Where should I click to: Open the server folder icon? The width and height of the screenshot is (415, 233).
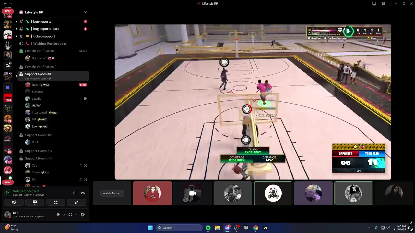click(x=8, y=87)
